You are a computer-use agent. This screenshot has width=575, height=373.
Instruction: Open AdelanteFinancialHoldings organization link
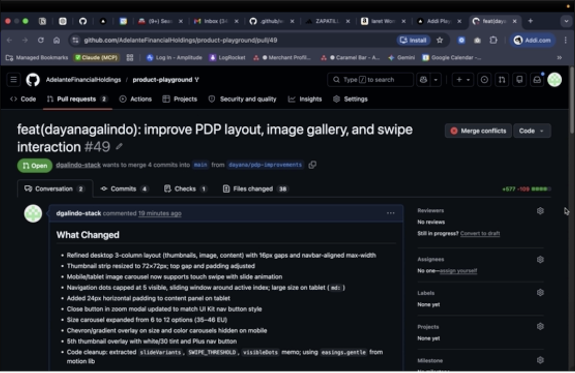coord(83,80)
